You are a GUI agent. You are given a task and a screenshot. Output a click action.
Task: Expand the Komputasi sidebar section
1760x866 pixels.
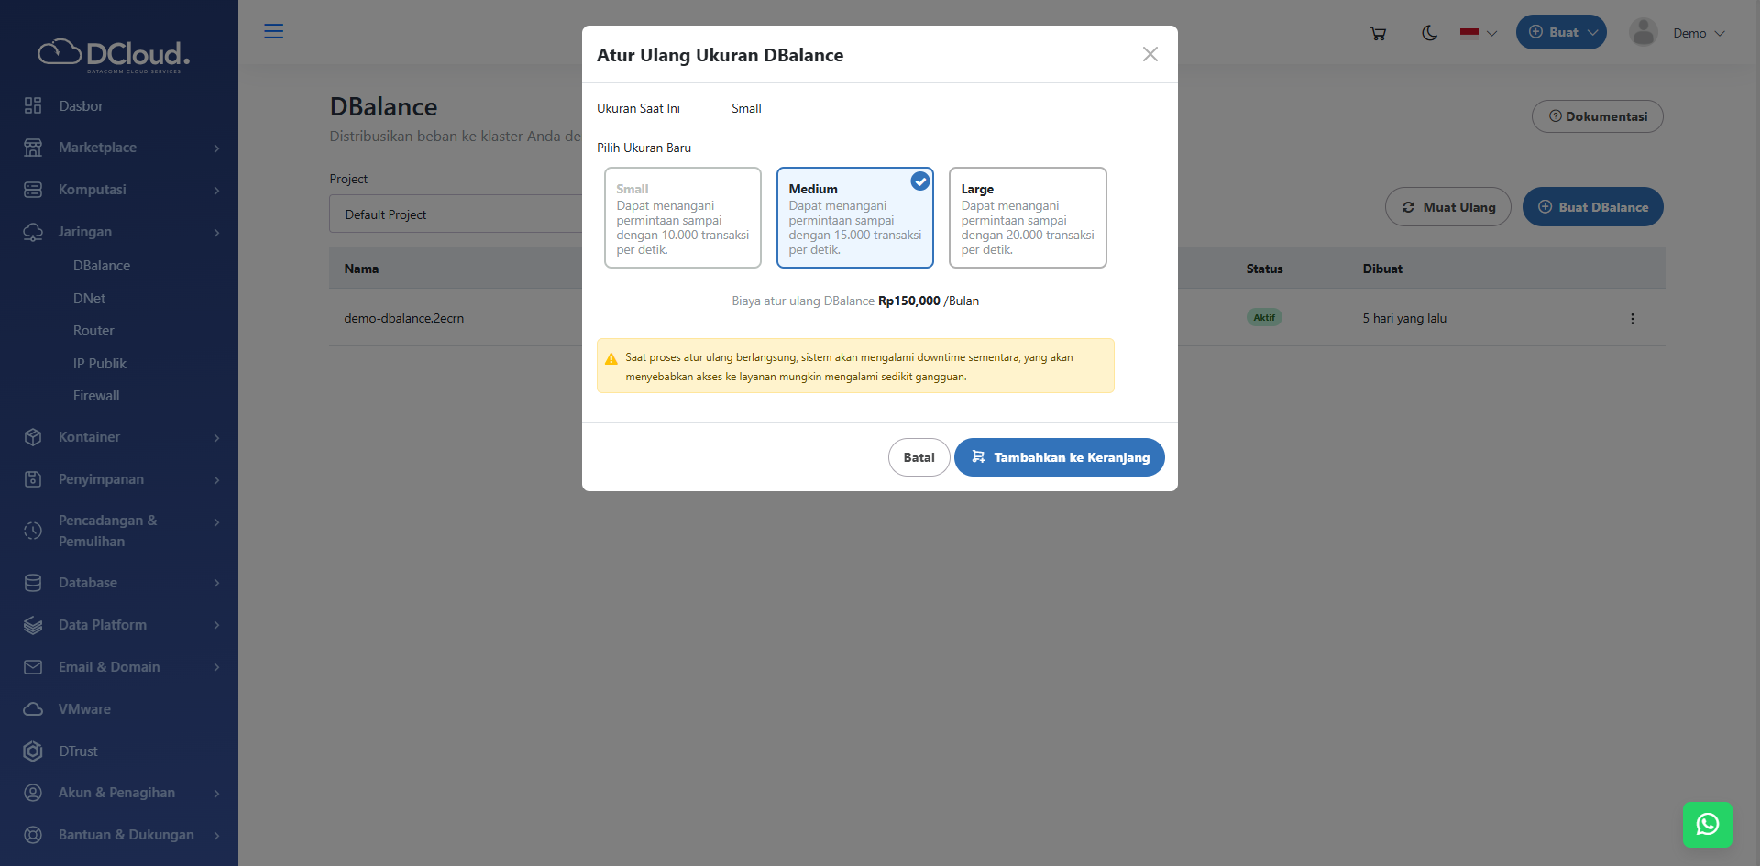[x=119, y=190]
